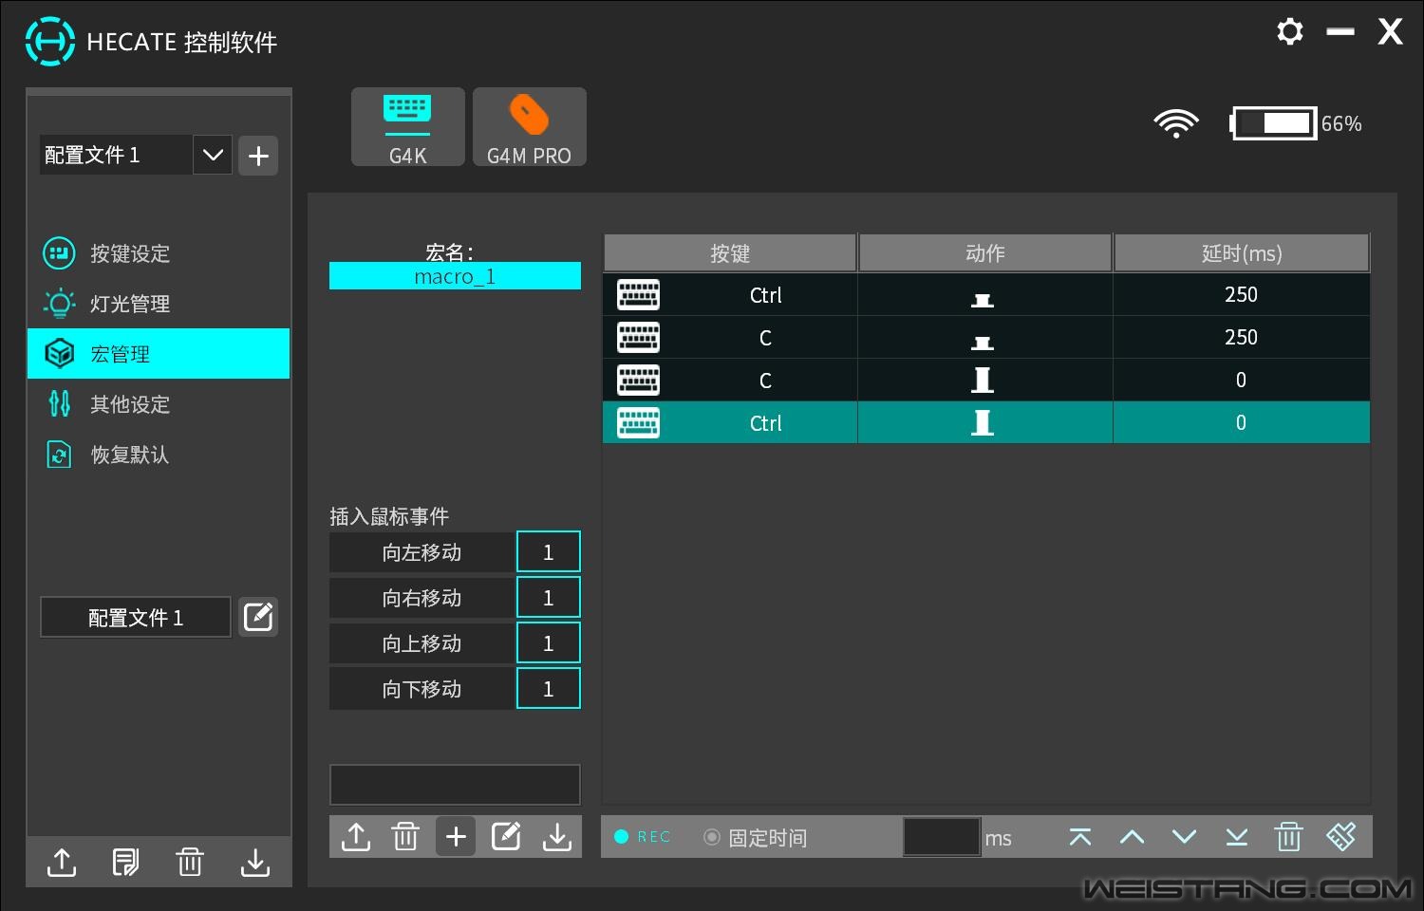Select the G4K keyboard device tab
The width and height of the screenshot is (1424, 911).
tap(408, 127)
